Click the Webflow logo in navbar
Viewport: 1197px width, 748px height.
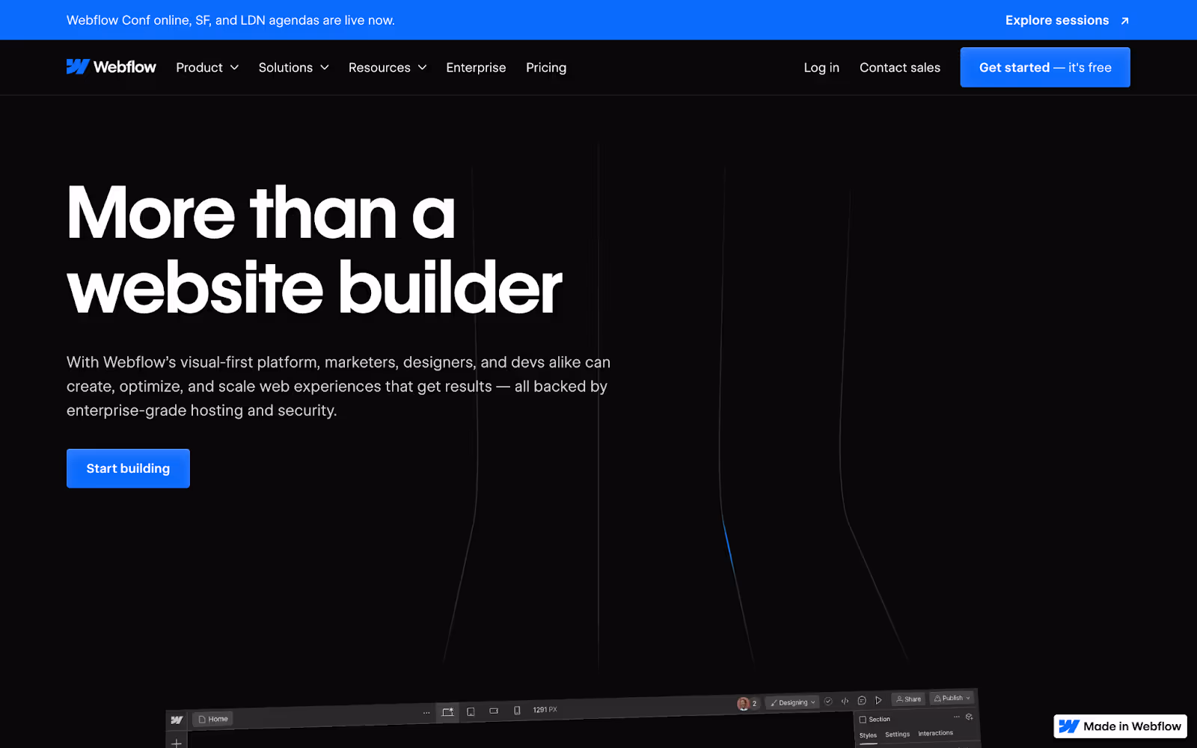tap(111, 67)
